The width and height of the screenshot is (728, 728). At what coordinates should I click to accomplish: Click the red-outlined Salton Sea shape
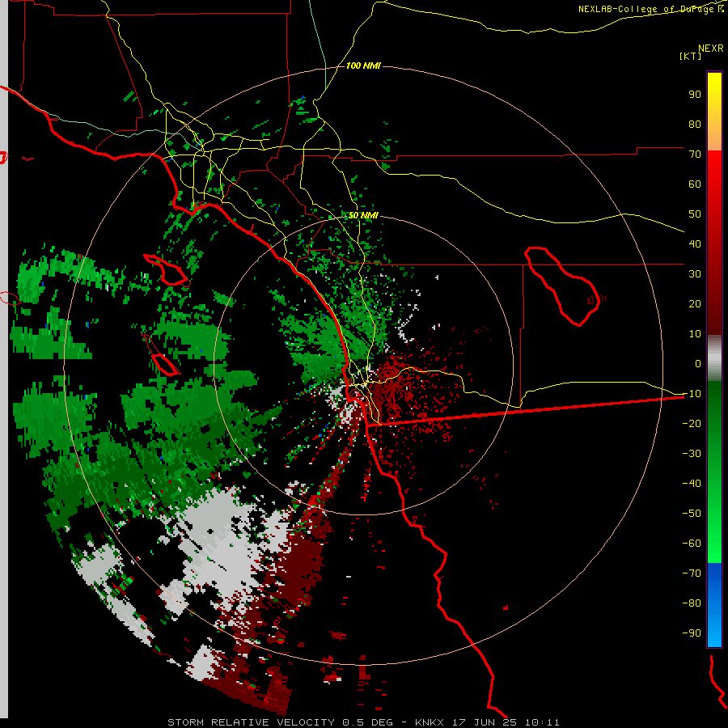562,286
